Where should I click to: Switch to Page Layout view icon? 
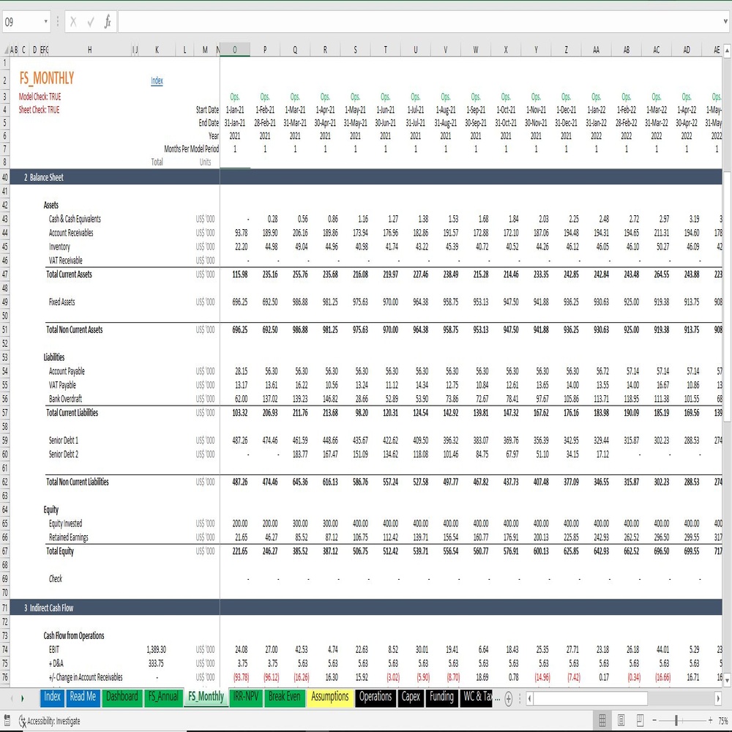[x=621, y=720]
